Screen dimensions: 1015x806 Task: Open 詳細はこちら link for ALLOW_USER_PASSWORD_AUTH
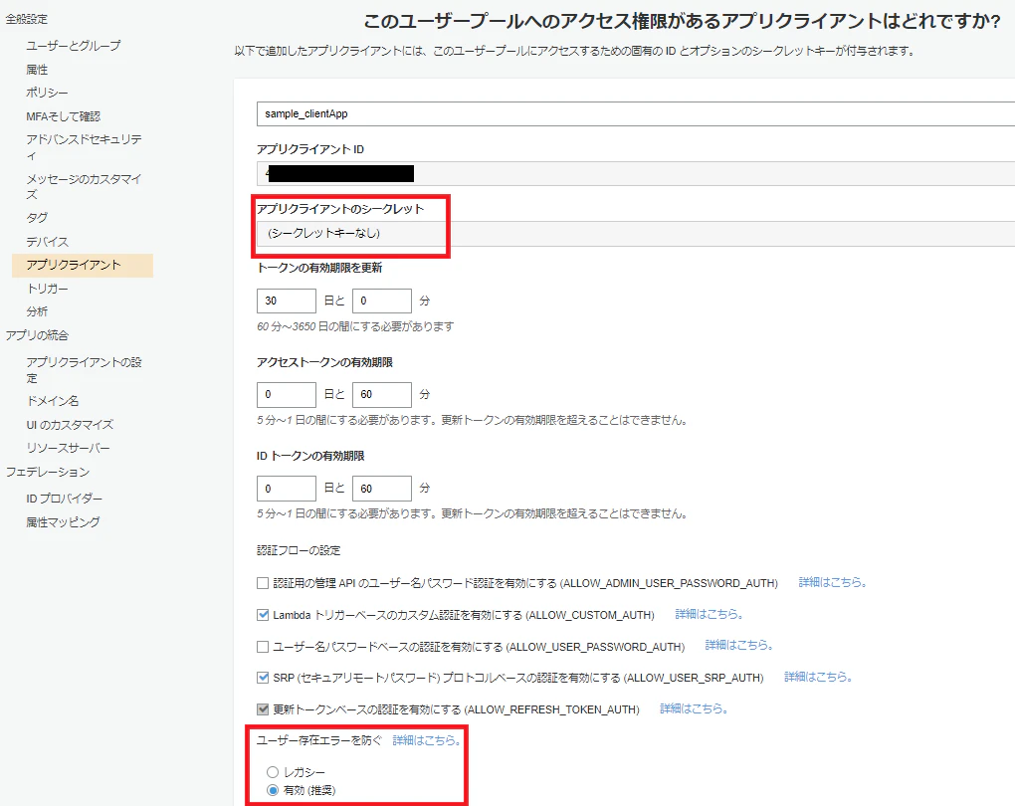738,646
